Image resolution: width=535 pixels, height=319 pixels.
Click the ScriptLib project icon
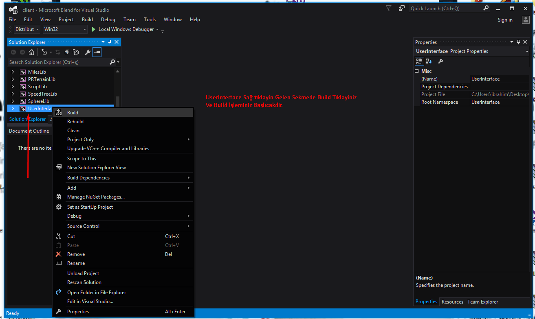point(23,87)
